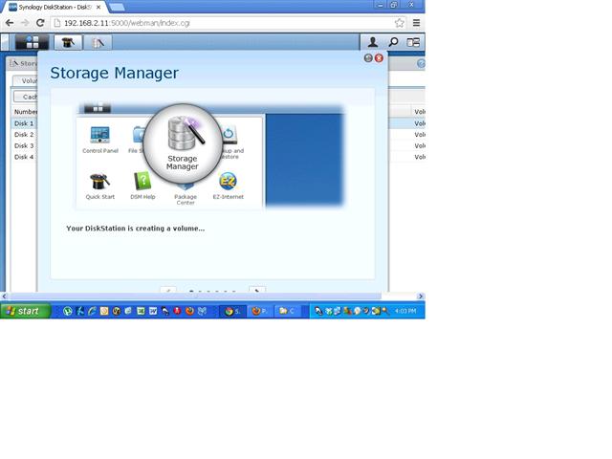The height and width of the screenshot is (459, 612).
Task: Click the folder window taskbar button
Action: (287, 311)
